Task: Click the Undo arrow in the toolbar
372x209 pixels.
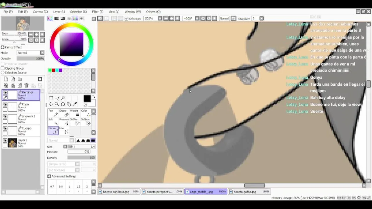Action: (x=100, y=18)
